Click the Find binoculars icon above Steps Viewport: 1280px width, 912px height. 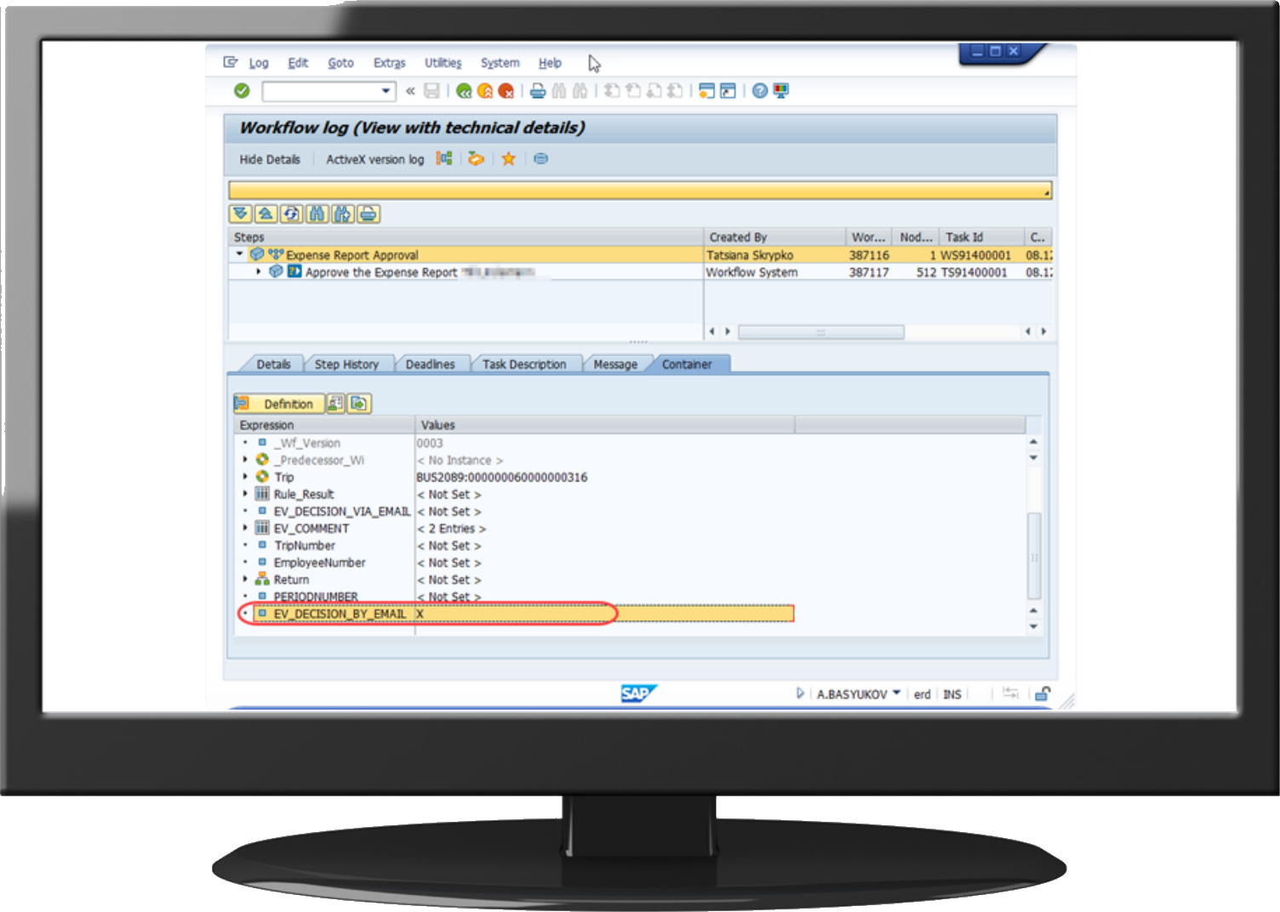click(317, 214)
